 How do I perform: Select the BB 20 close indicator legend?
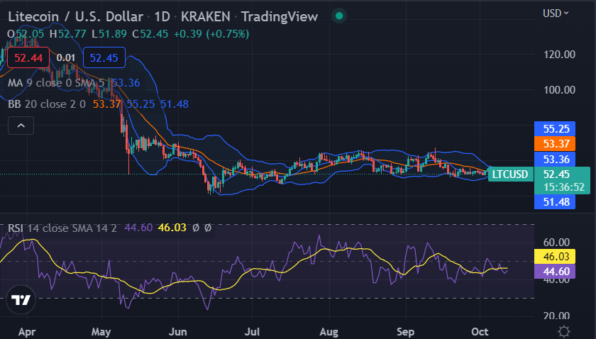click(x=98, y=104)
